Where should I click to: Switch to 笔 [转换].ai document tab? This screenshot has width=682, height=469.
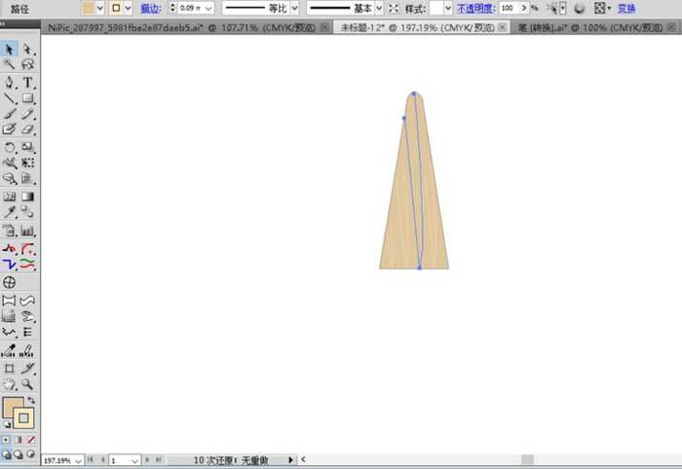[596, 27]
